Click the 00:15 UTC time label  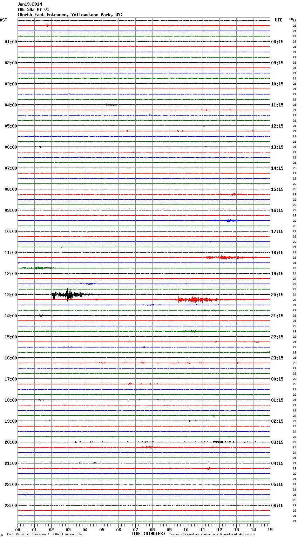click(277, 379)
